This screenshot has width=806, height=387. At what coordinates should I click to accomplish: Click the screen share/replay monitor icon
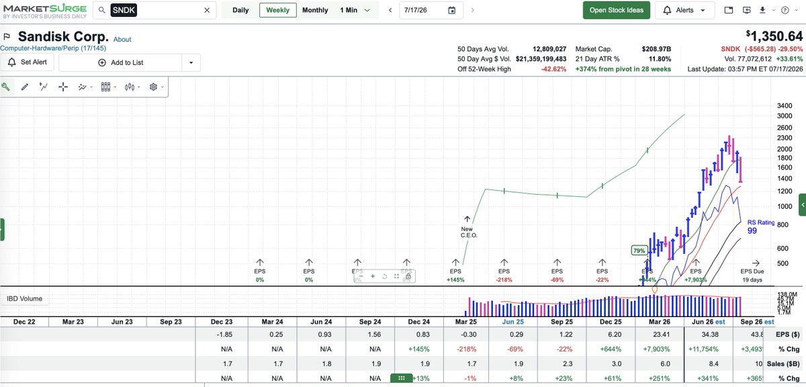click(748, 10)
